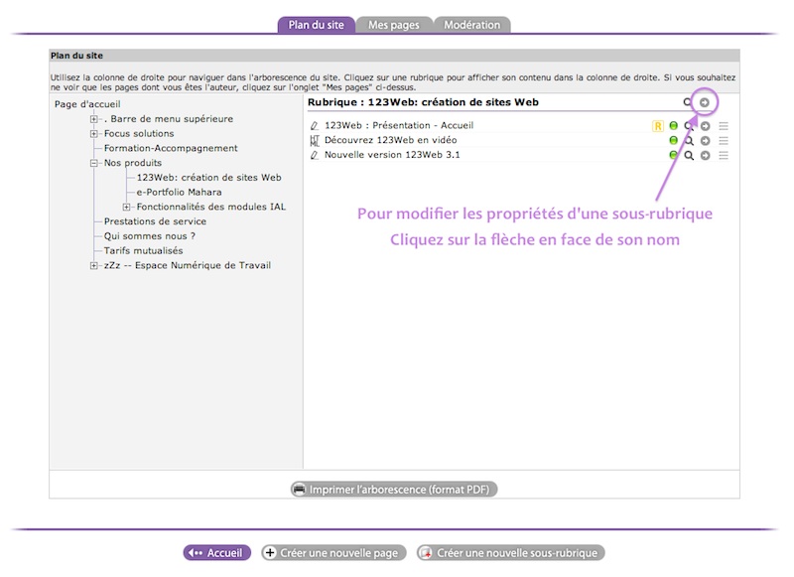Select e-Portfolio Mahara in the site tree

(179, 192)
